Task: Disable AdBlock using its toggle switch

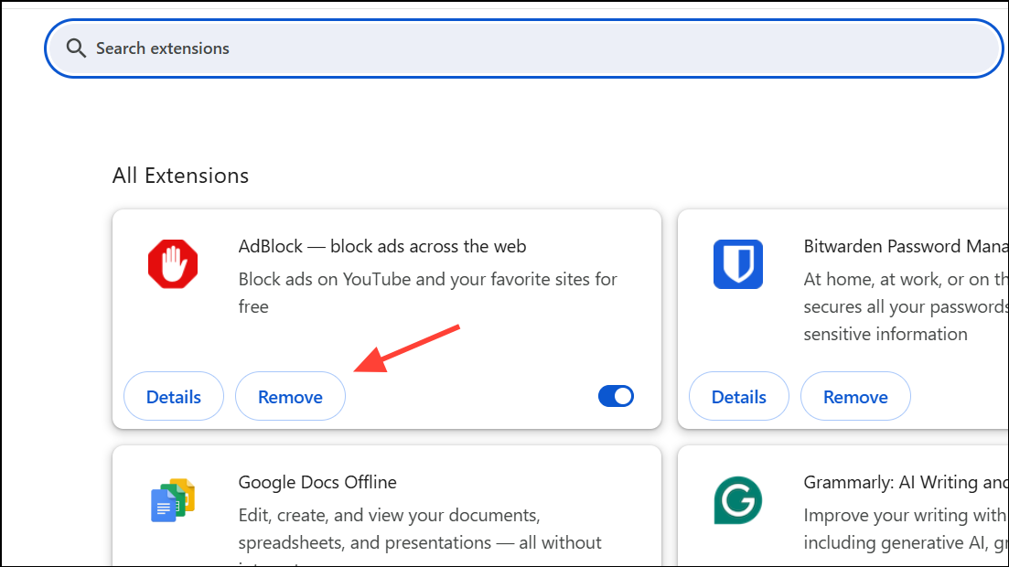Action: pos(616,396)
